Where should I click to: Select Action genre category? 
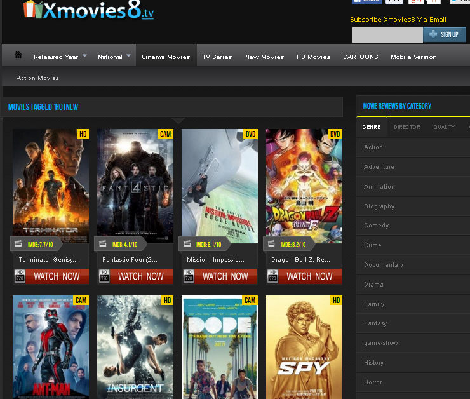(373, 147)
